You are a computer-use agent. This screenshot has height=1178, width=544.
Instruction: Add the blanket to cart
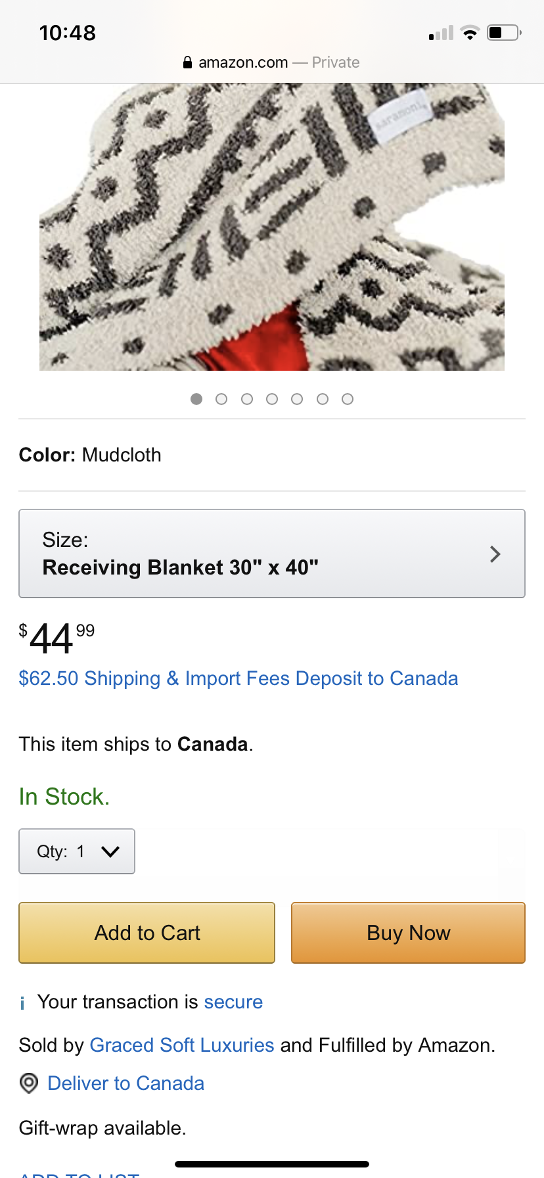coord(147,933)
